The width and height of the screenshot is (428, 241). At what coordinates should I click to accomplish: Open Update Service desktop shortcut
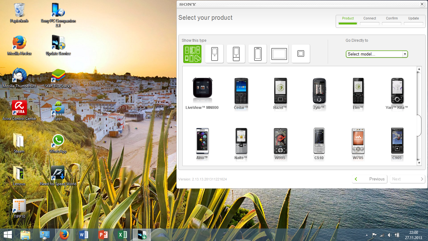[x=58, y=46]
